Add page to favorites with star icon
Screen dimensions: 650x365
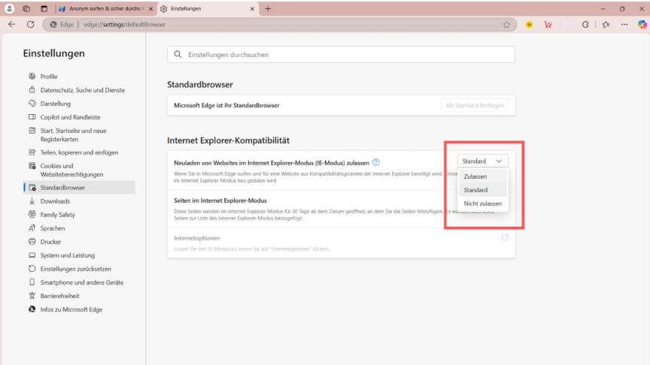pyautogui.click(x=506, y=25)
